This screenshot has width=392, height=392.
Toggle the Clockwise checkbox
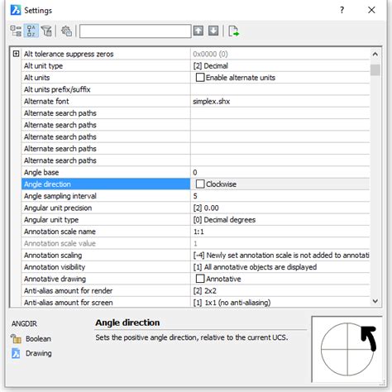200,184
